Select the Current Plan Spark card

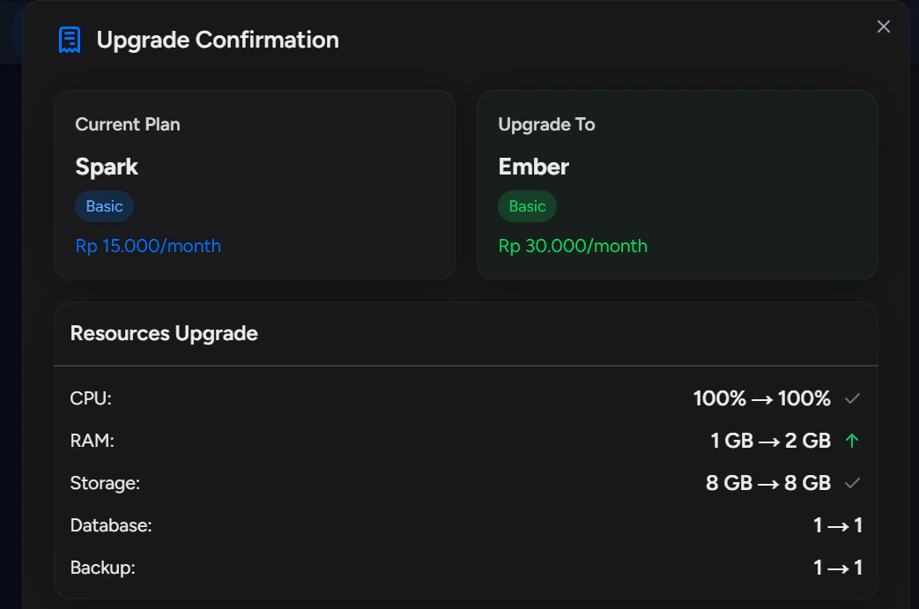pyautogui.click(x=255, y=185)
